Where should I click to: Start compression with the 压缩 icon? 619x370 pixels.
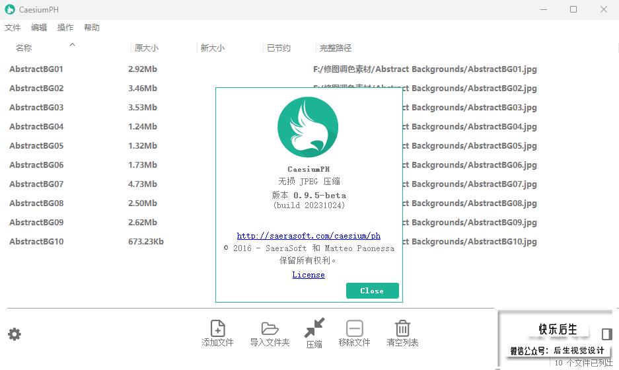tap(314, 328)
